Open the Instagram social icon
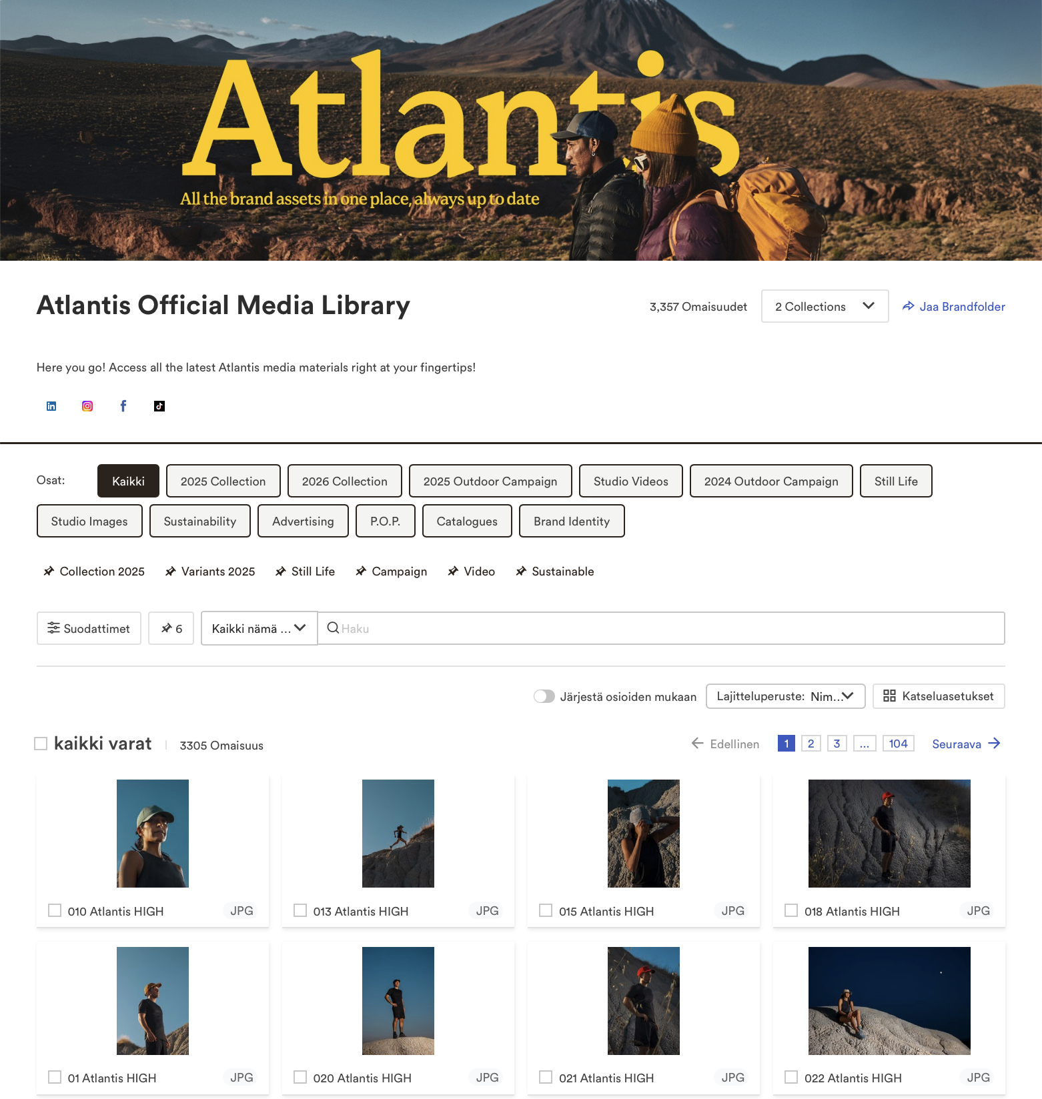This screenshot has height=1099, width=1042. [87, 406]
